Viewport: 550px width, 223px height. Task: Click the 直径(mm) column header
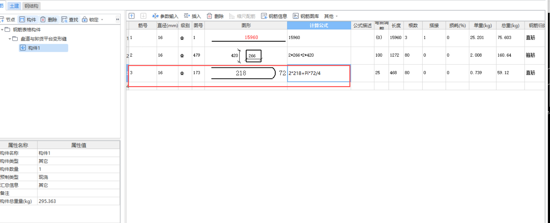(168, 25)
